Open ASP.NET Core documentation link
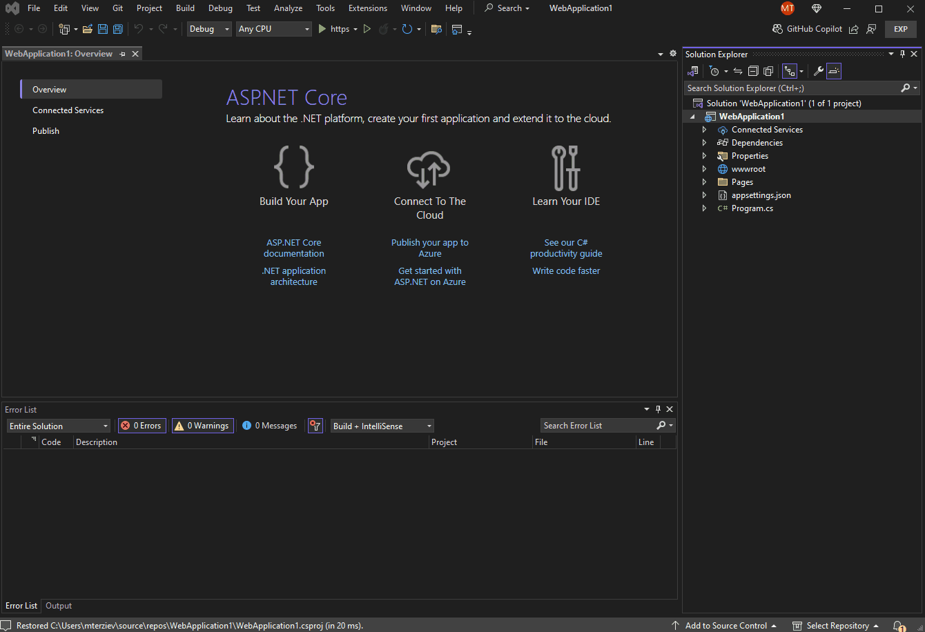The width and height of the screenshot is (925, 632). (x=294, y=248)
